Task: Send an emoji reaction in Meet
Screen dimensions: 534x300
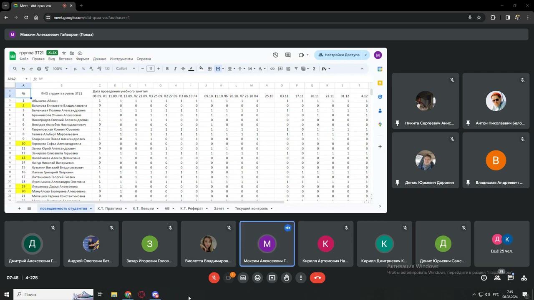Action: 258,278
